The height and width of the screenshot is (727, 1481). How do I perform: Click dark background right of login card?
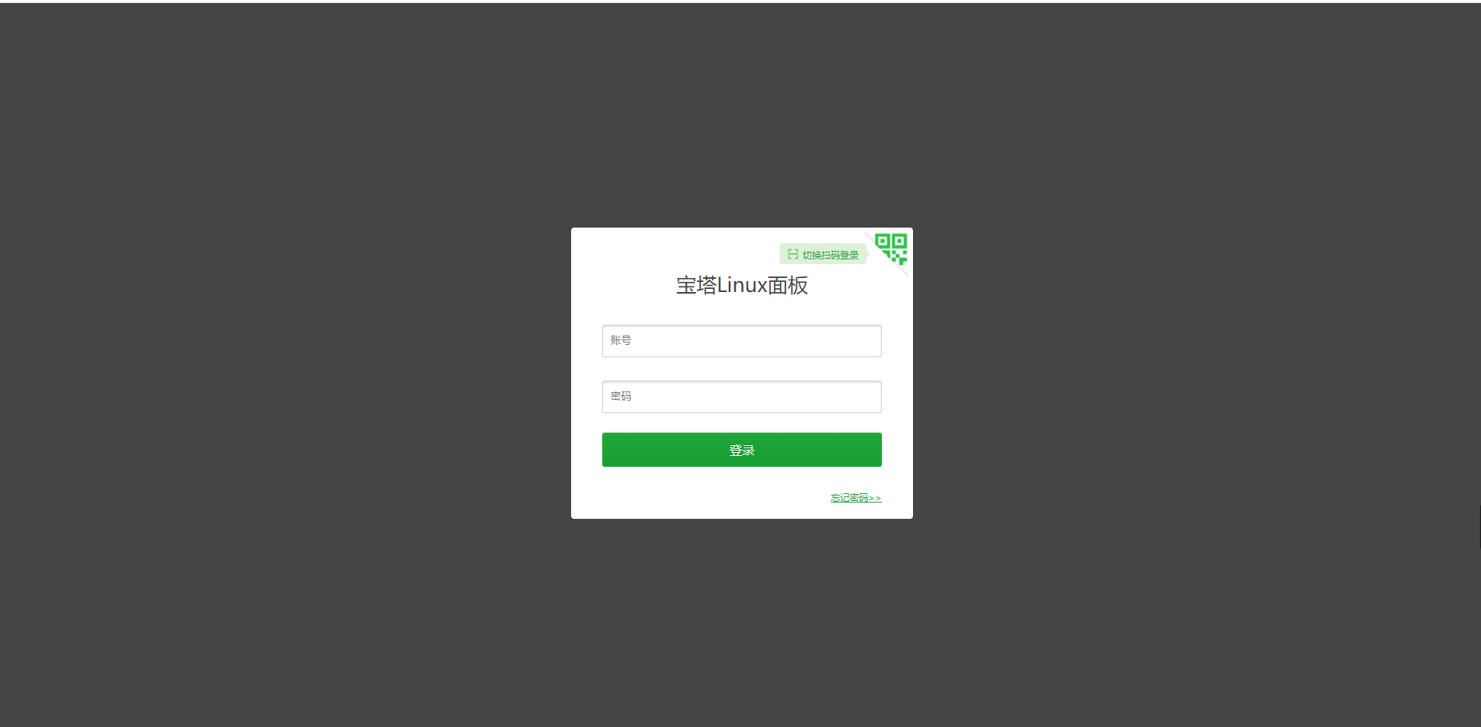tap(1197, 373)
